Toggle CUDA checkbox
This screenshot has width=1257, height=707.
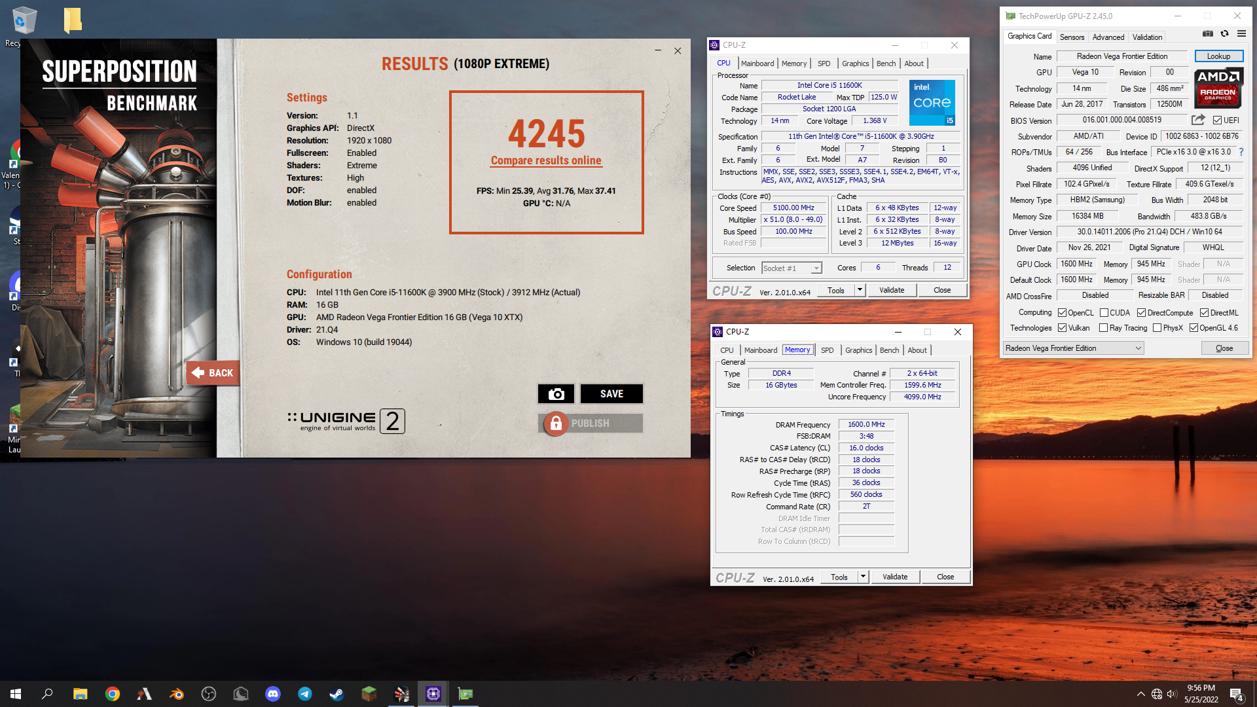1104,313
